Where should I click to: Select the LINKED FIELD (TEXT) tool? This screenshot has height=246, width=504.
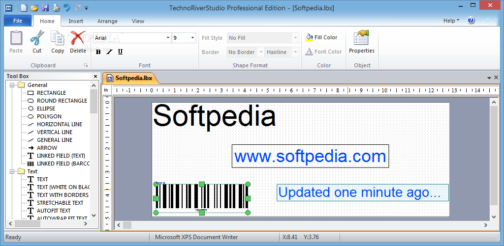(56, 156)
